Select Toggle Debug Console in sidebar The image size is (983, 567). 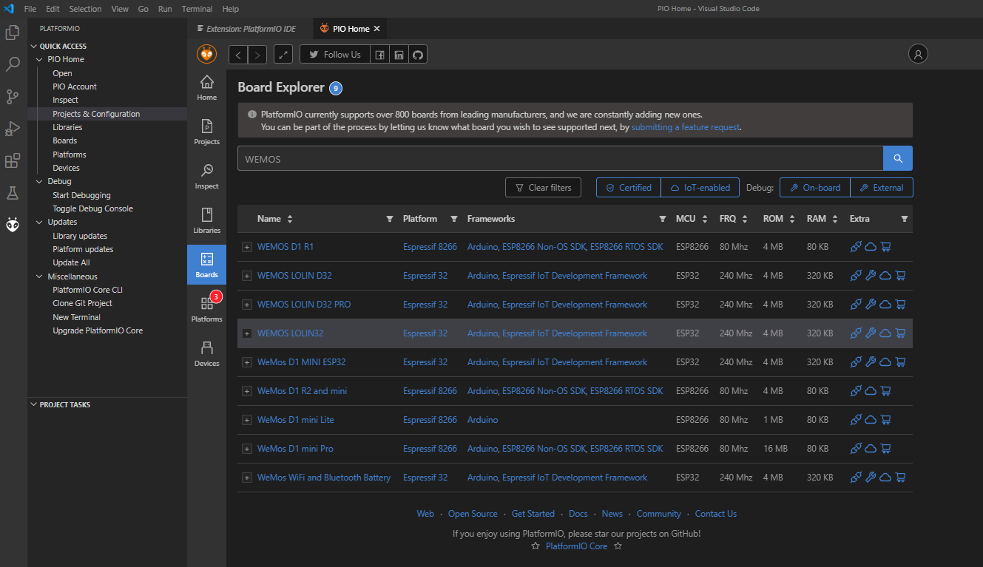point(92,208)
